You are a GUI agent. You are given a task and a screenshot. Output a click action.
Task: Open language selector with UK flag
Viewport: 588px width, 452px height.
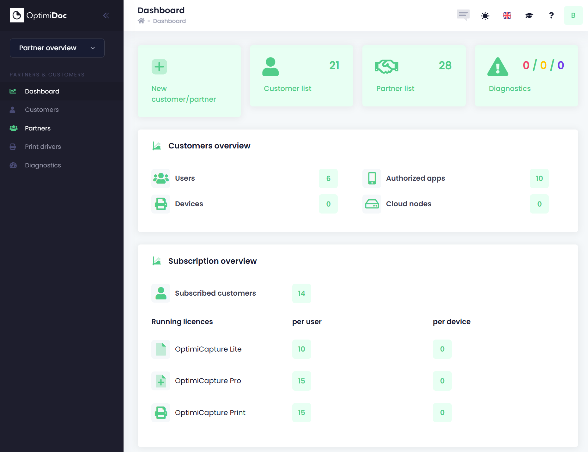coord(507,15)
